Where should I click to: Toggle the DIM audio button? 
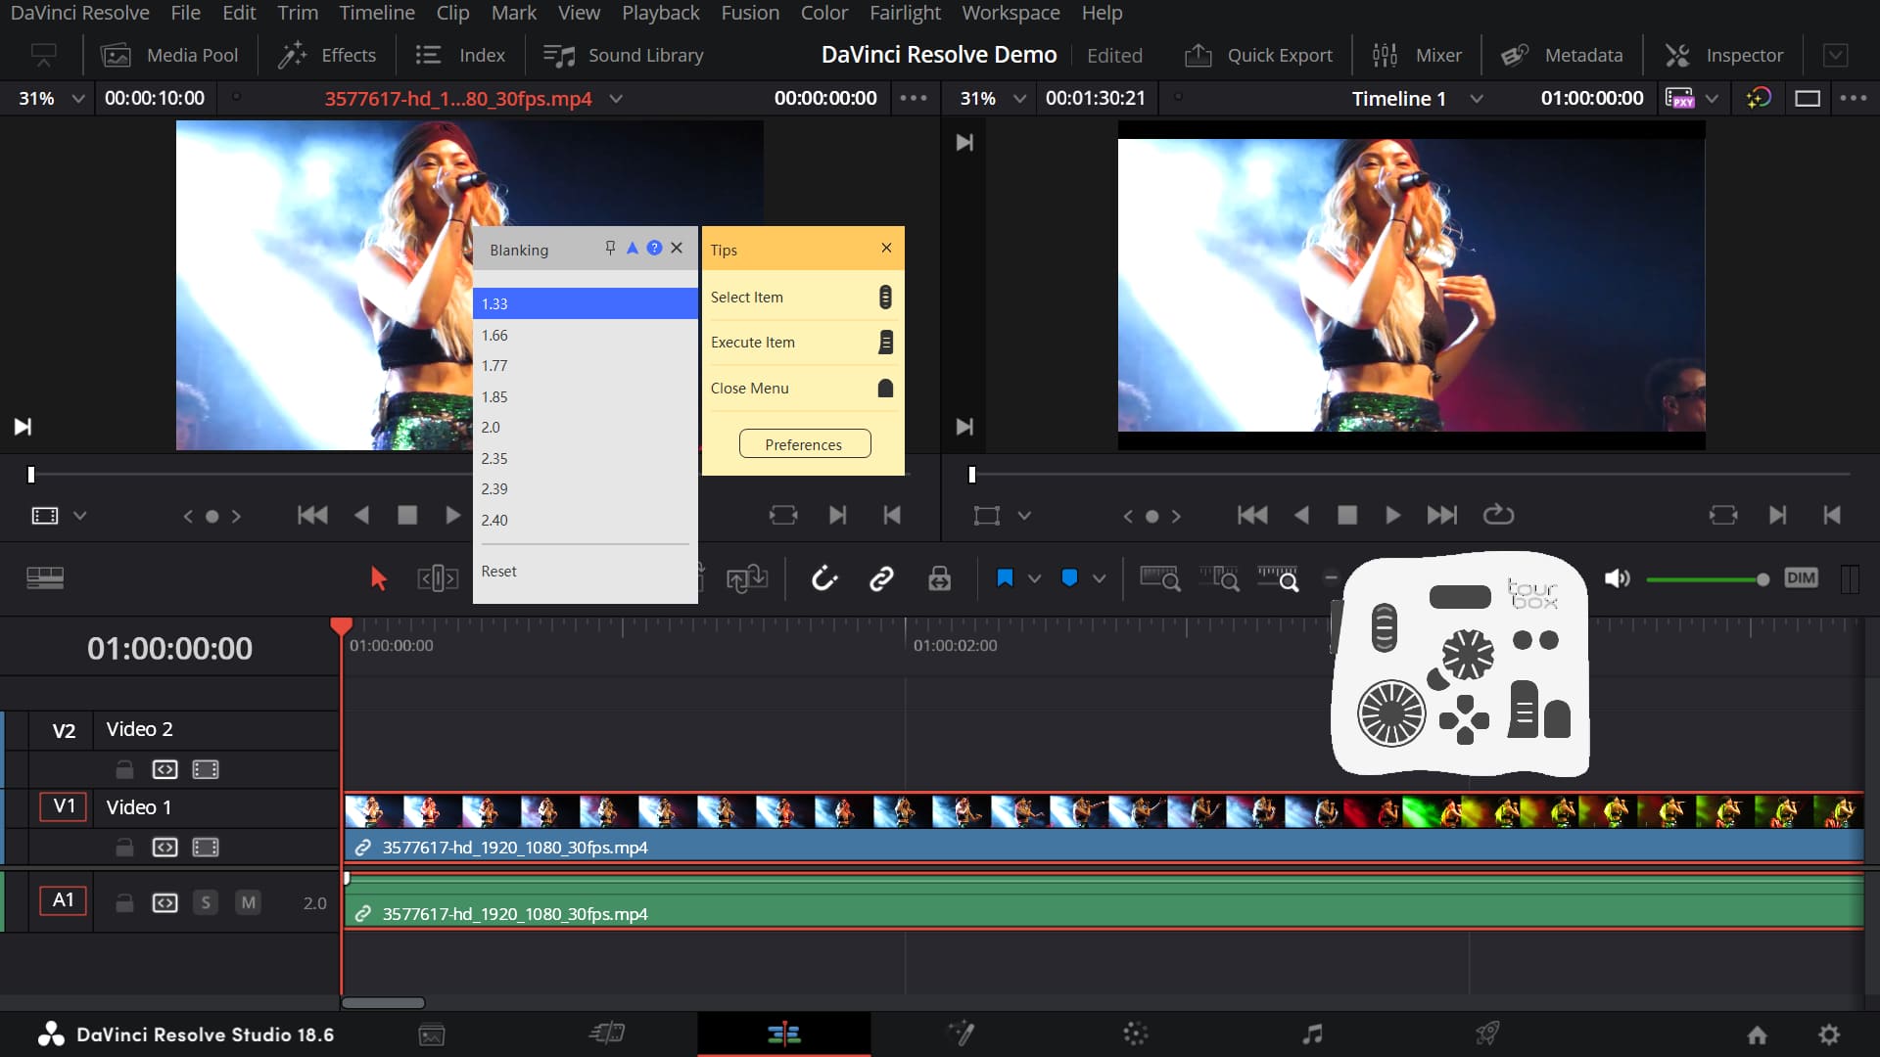point(1801,578)
